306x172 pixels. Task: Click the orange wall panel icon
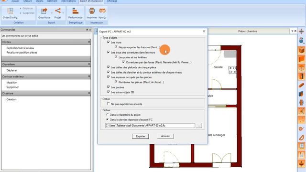(301, 59)
